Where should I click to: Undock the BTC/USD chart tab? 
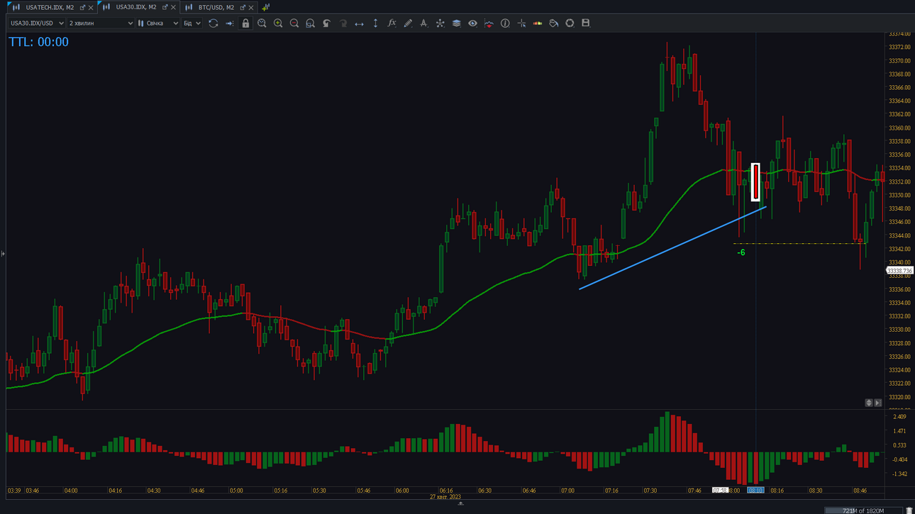point(243,7)
